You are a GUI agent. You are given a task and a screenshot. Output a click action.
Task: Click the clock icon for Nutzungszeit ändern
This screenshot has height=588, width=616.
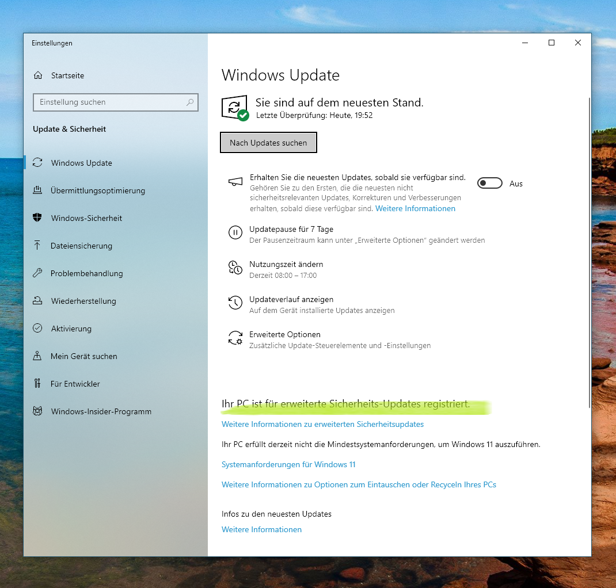point(235,268)
